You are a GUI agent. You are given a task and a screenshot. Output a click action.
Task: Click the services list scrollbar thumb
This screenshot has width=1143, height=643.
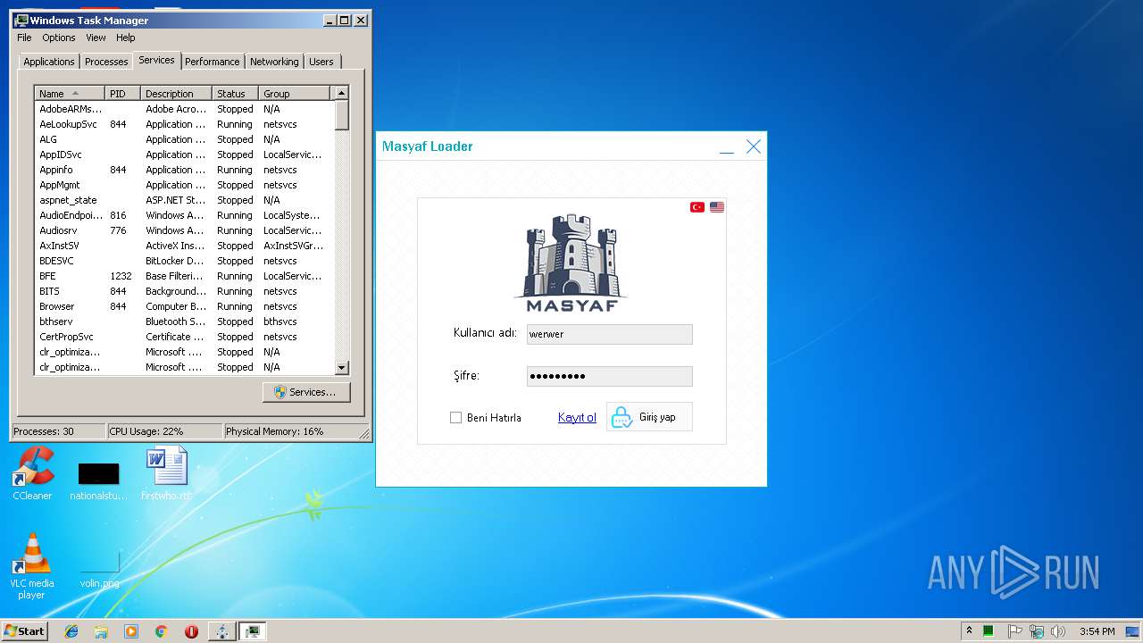[341, 115]
